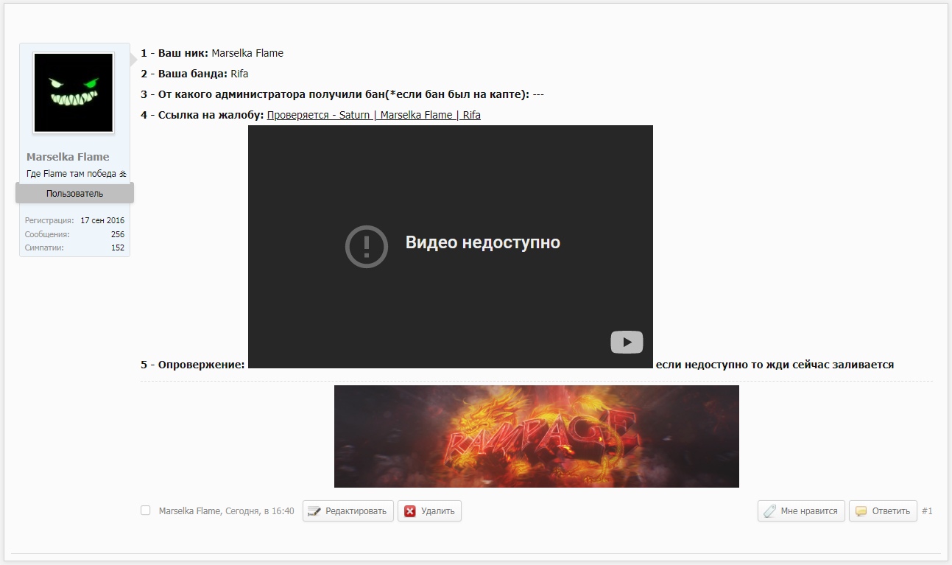The image size is (952, 565).
Task: Open Marselka Flame username in the sidebar
Action: 68,157
